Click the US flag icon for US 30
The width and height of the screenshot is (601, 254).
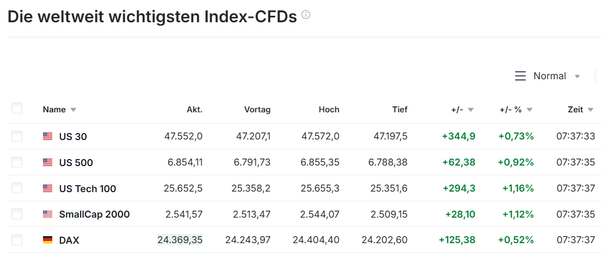(48, 137)
